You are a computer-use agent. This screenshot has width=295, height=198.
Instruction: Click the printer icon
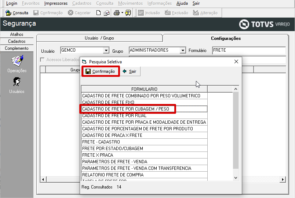tap(117, 13)
